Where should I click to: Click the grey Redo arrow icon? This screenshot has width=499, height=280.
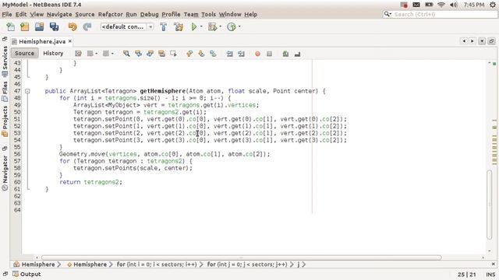click(x=87, y=27)
